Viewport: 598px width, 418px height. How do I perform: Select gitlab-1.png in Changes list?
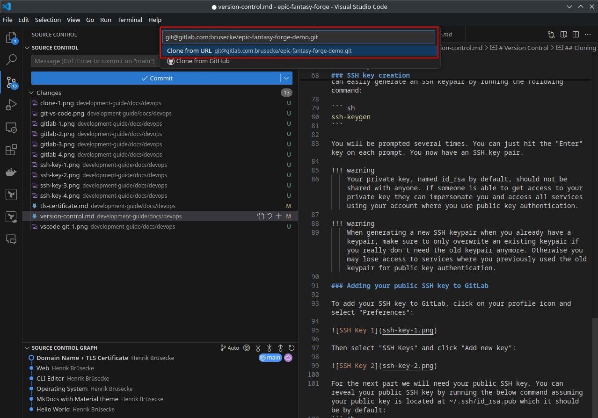point(160,123)
